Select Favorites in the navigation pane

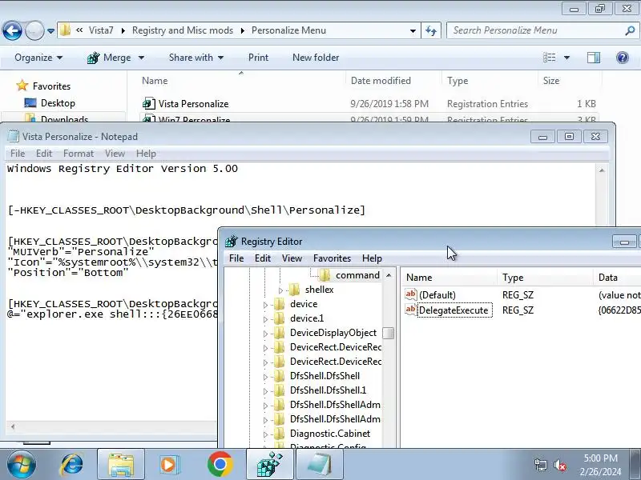pyautogui.click(x=51, y=86)
